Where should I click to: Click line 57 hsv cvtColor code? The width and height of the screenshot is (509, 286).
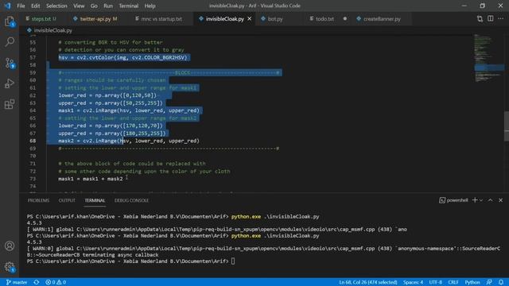click(x=122, y=57)
